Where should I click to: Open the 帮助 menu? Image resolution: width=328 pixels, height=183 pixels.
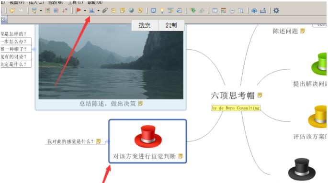point(95,2)
